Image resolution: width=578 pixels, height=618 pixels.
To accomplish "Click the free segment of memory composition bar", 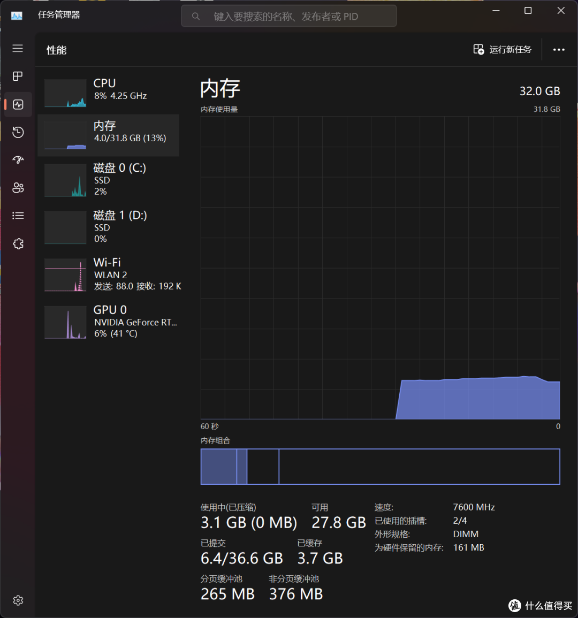I will (419, 467).
